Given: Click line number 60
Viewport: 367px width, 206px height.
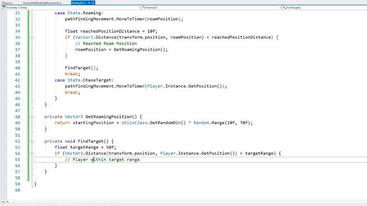Looking at the screenshot, I should 18,190.
